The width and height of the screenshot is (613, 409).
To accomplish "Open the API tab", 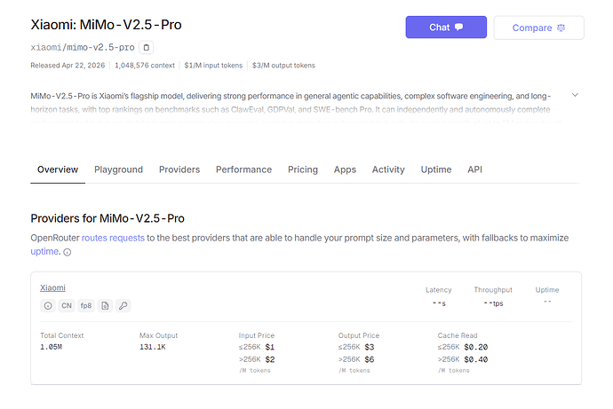I will point(474,169).
